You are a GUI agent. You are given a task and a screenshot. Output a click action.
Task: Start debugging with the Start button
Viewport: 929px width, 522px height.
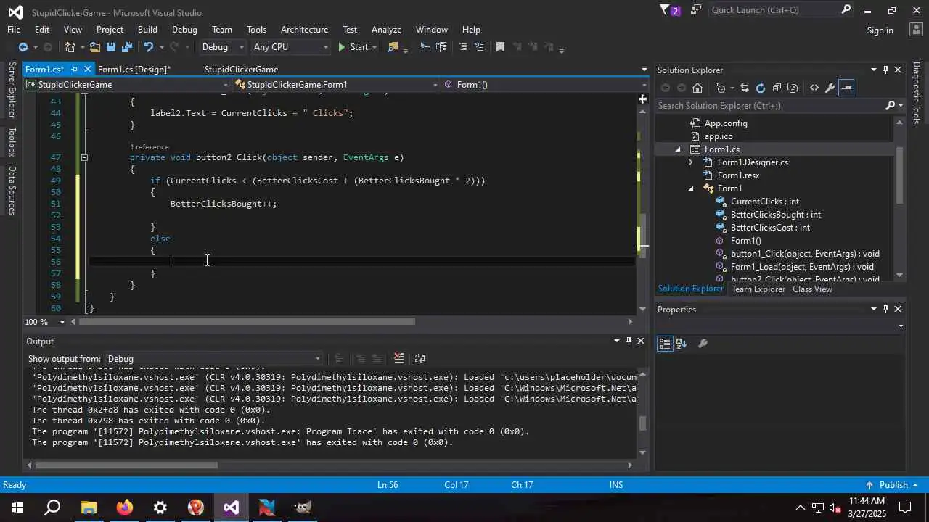pyautogui.click(x=353, y=47)
